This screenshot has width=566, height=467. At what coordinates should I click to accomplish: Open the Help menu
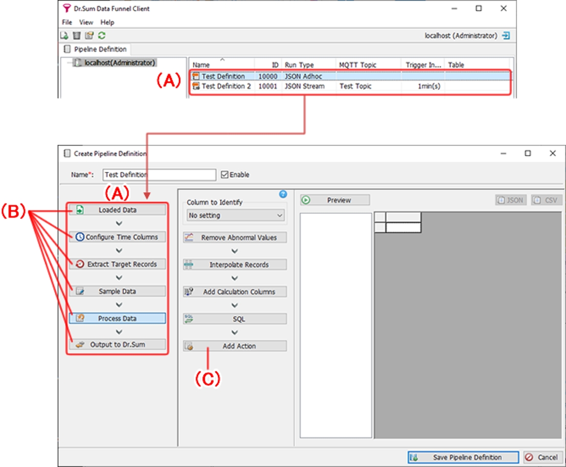(107, 23)
